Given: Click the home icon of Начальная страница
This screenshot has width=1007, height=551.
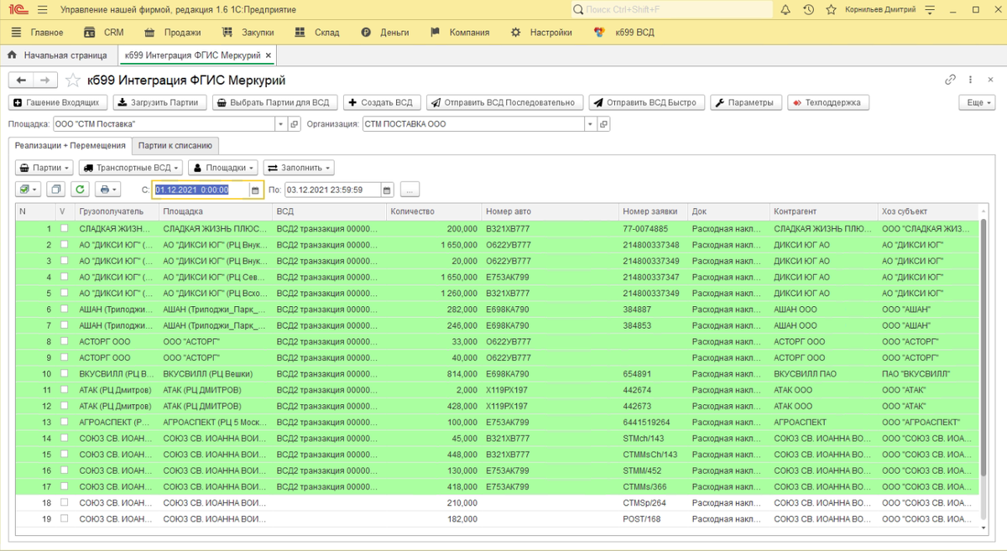Looking at the screenshot, I should (x=13, y=55).
